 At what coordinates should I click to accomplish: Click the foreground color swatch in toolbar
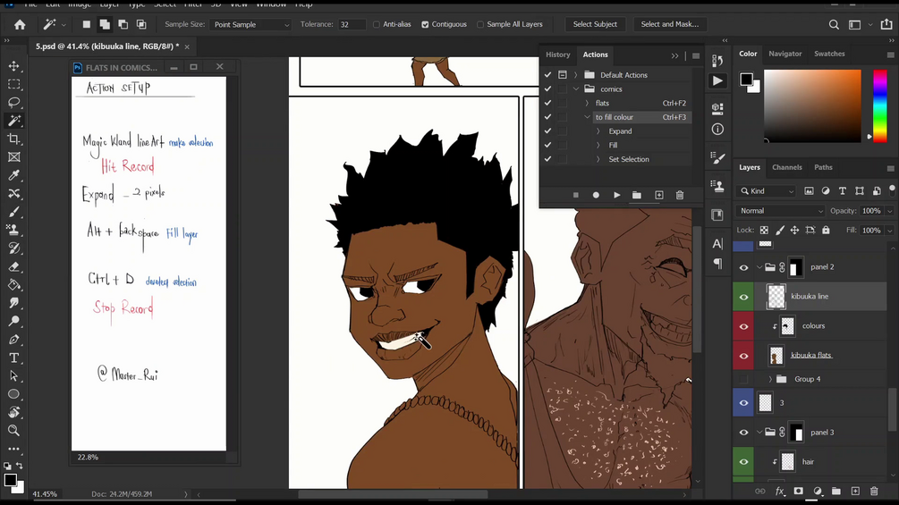(11, 480)
